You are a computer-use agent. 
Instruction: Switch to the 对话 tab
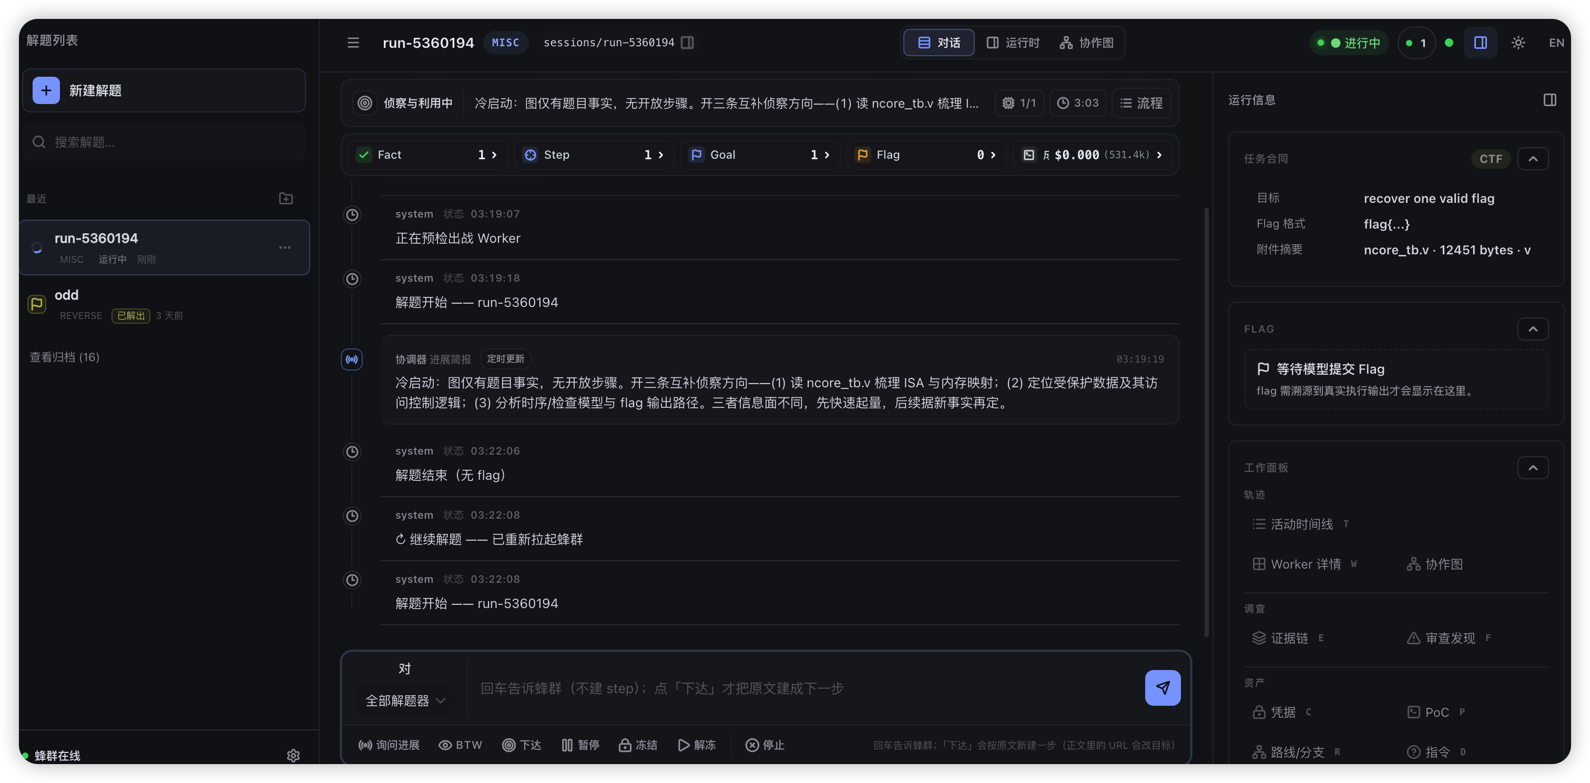point(939,43)
